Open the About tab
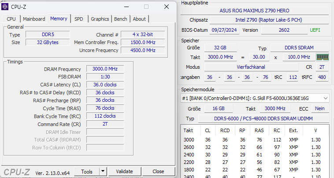Image resolution: width=334 pixels, height=178 pixels. point(139,19)
